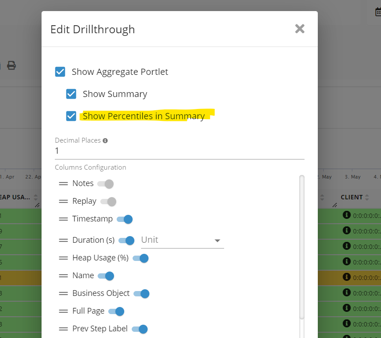Click the Business Object drag handle icon

tap(63, 294)
